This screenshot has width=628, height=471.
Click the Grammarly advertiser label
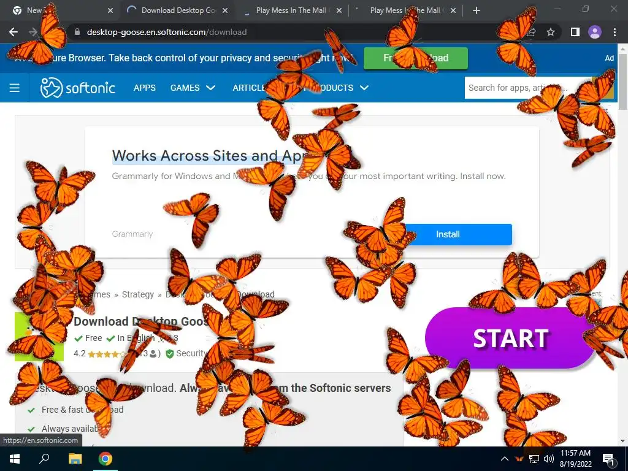[x=132, y=234]
